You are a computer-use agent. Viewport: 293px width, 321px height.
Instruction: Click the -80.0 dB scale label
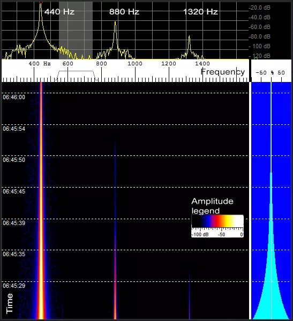[259, 36]
